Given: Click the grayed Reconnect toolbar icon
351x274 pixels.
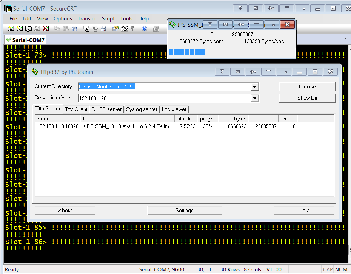Looking at the screenshot, I should click(x=37, y=28).
